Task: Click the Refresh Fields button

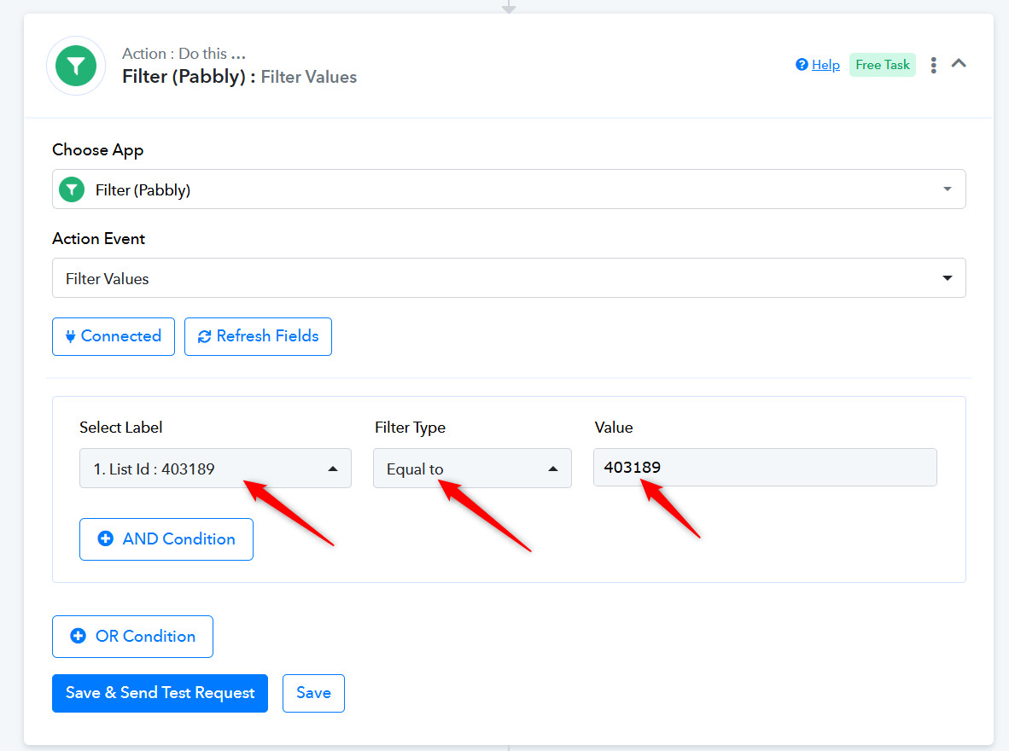Action: coord(258,336)
